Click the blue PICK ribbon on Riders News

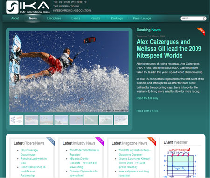51,141
